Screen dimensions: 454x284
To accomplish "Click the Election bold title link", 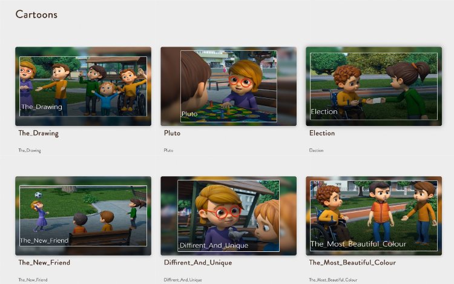I will tap(322, 133).
